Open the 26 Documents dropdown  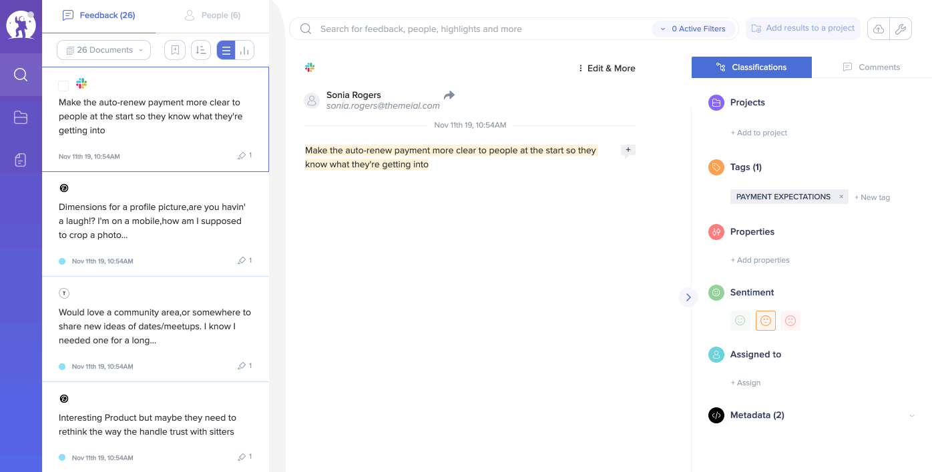104,50
